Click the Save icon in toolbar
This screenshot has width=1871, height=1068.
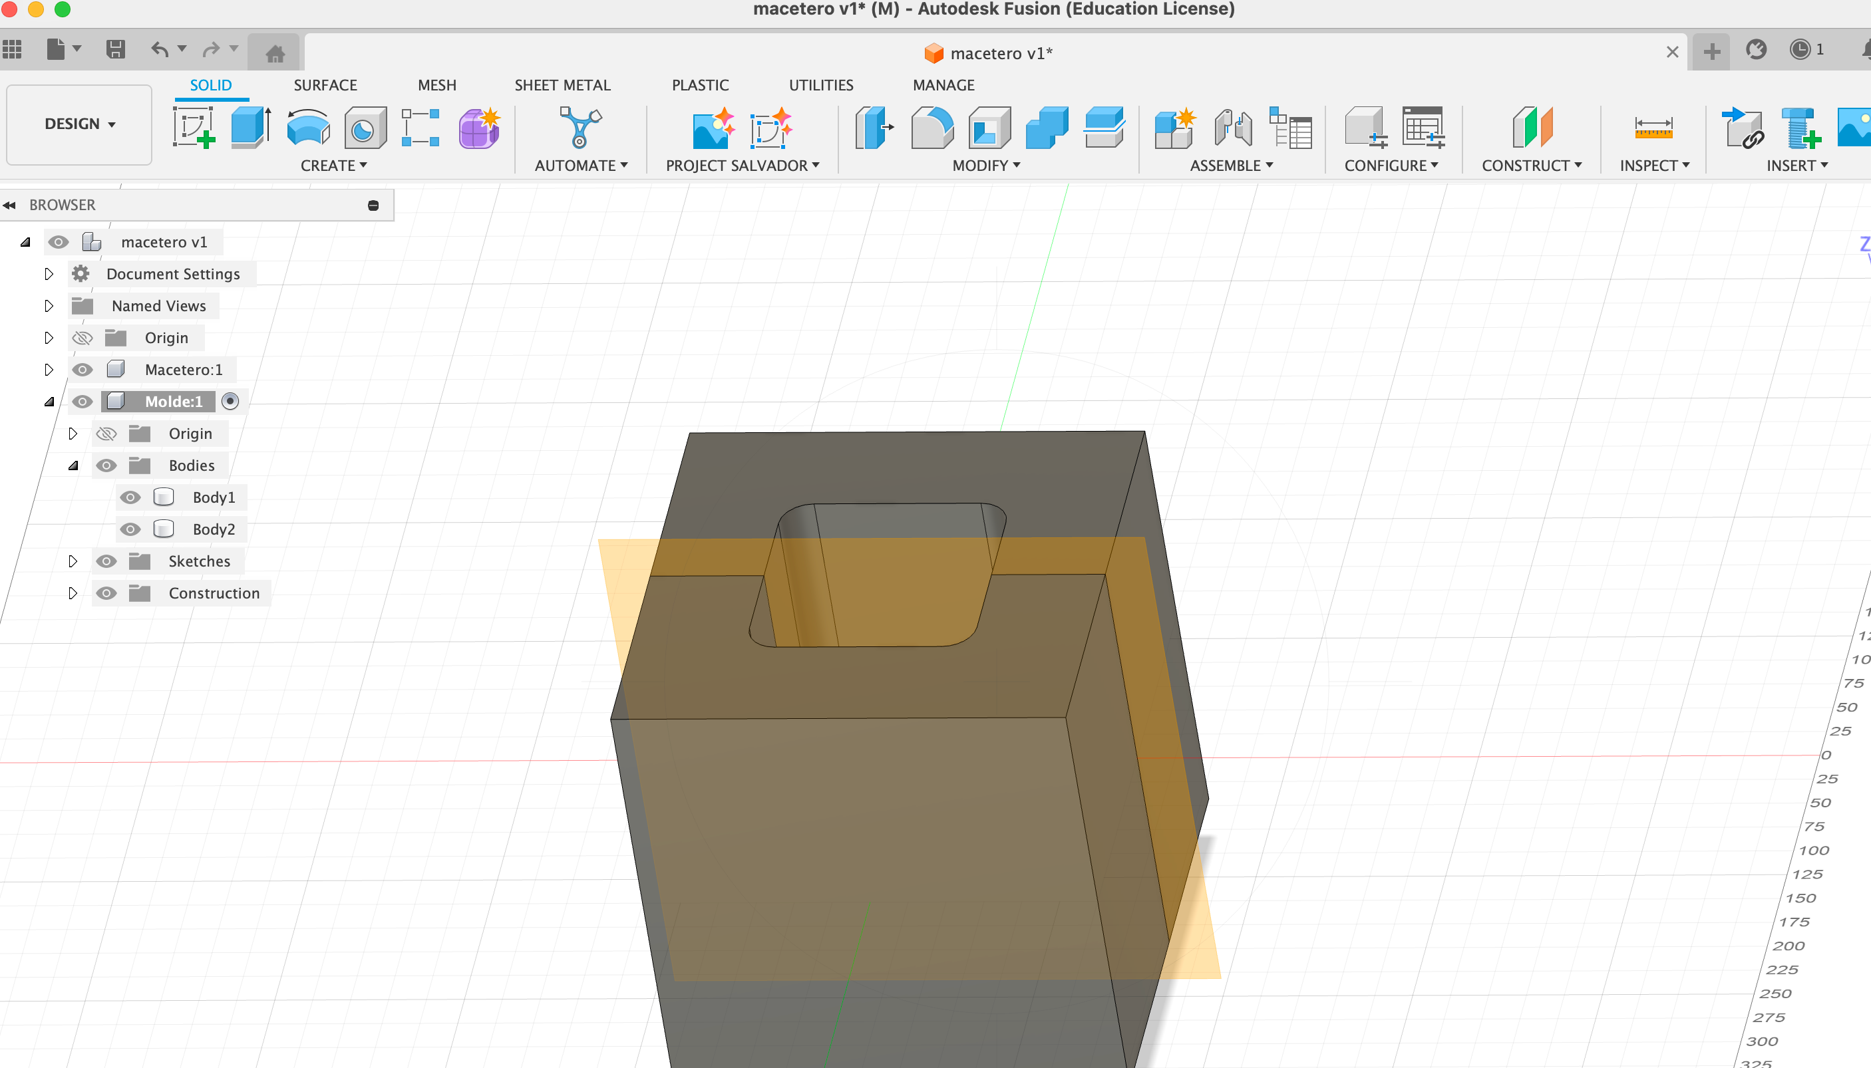click(115, 50)
